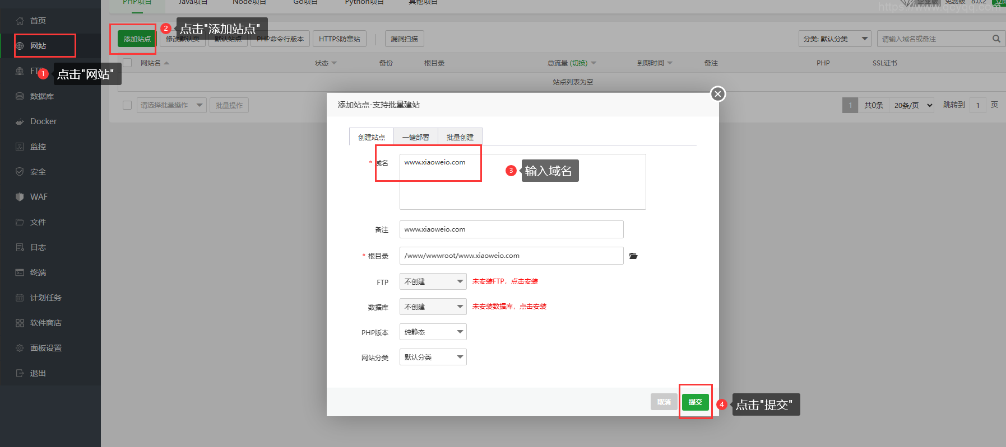Viewport: 1006px width, 447px height.
Task: Open the Docker sidebar icon
Action: coord(20,121)
